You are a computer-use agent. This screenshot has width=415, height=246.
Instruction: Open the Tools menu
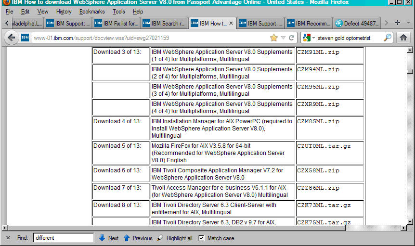click(x=118, y=12)
